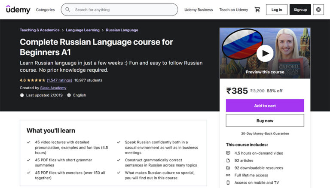Click checkmark beside Construct grammatically correct

[119, 160]
